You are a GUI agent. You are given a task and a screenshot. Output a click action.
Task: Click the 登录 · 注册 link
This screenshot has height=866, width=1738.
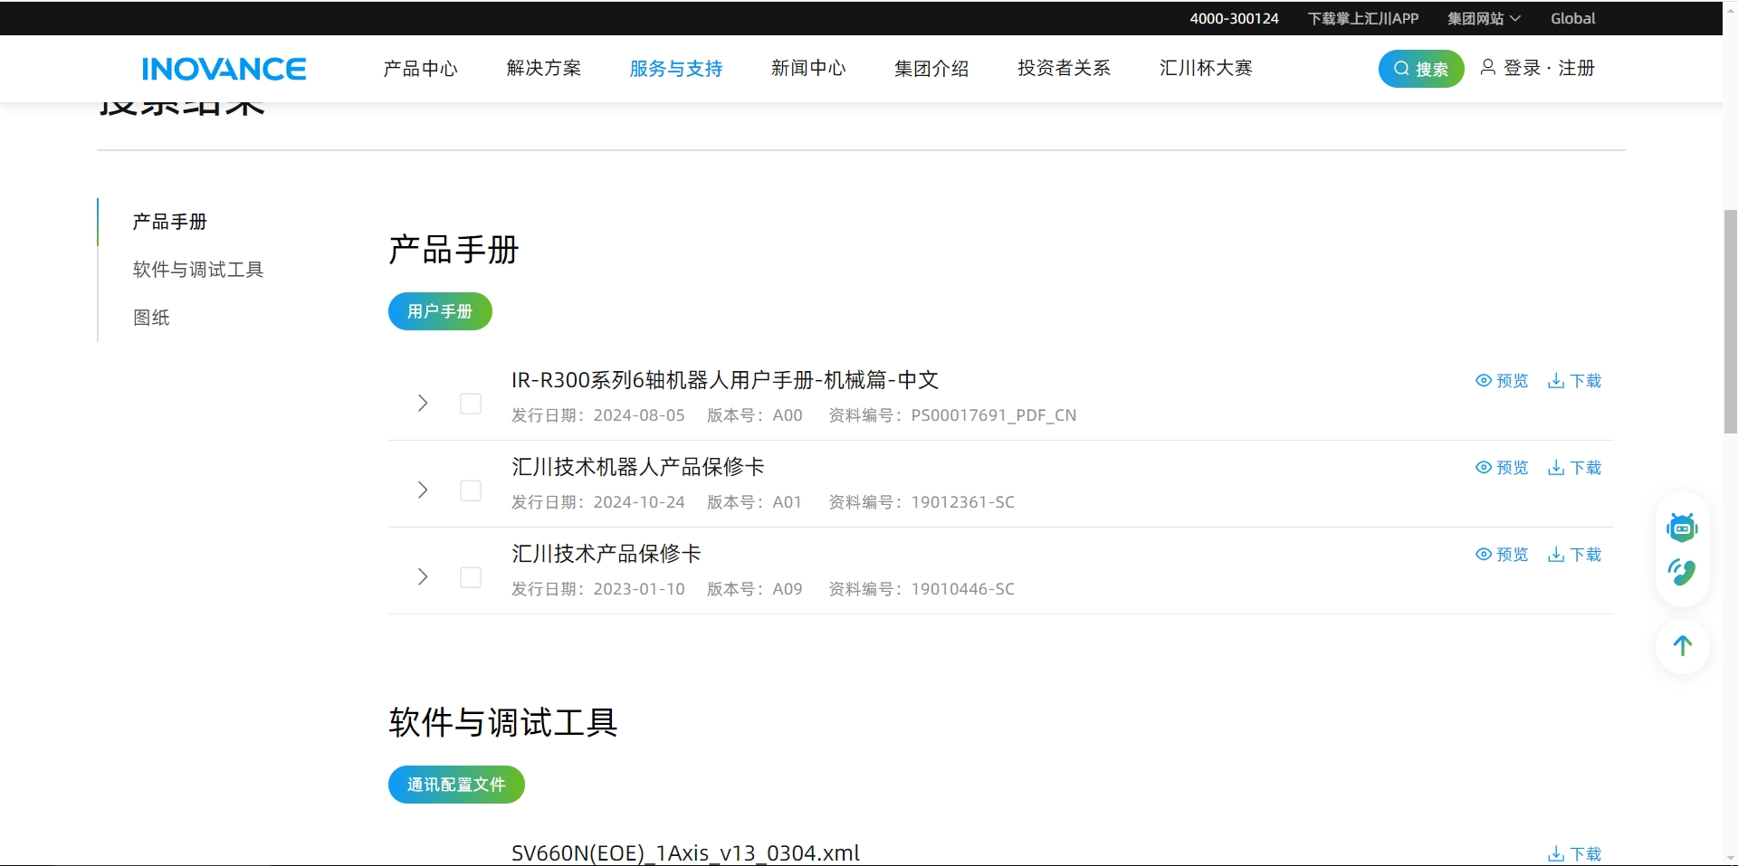(1537, 69)
